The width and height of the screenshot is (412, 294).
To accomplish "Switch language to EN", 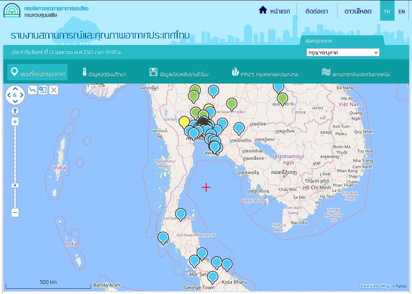I will (401, 11).
